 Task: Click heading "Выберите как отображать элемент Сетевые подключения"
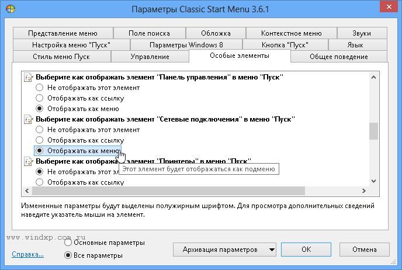pyautogui.click(x=165, y=119)
